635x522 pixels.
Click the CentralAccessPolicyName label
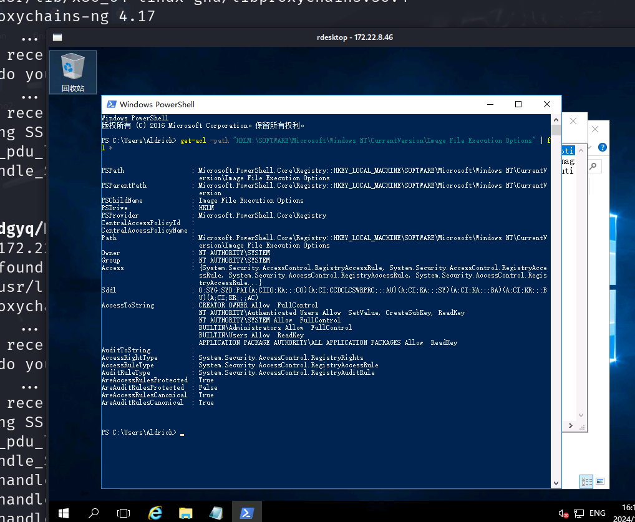[145, 230]
